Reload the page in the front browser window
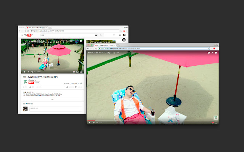The height and width of the screenshot is (152, 244). [93, 49]
